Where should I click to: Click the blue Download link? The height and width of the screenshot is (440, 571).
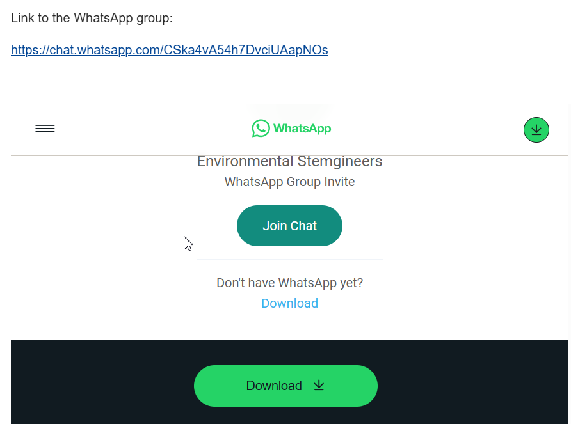point(289,303)
